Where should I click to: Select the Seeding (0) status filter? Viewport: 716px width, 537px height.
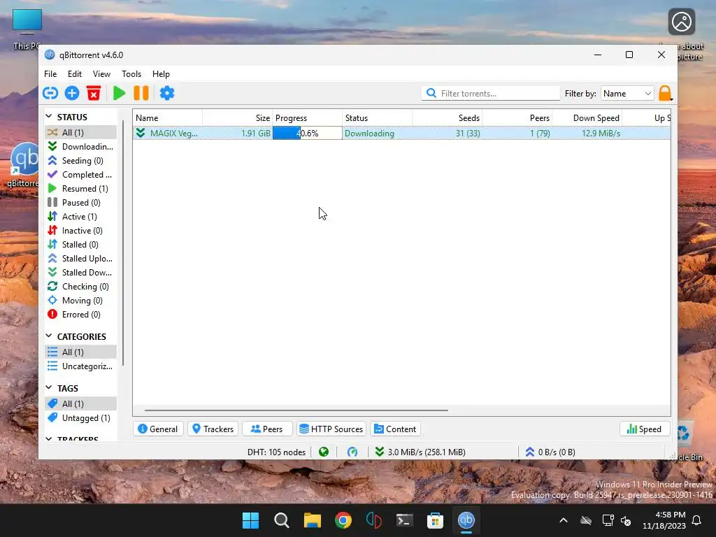pos(81,161)
